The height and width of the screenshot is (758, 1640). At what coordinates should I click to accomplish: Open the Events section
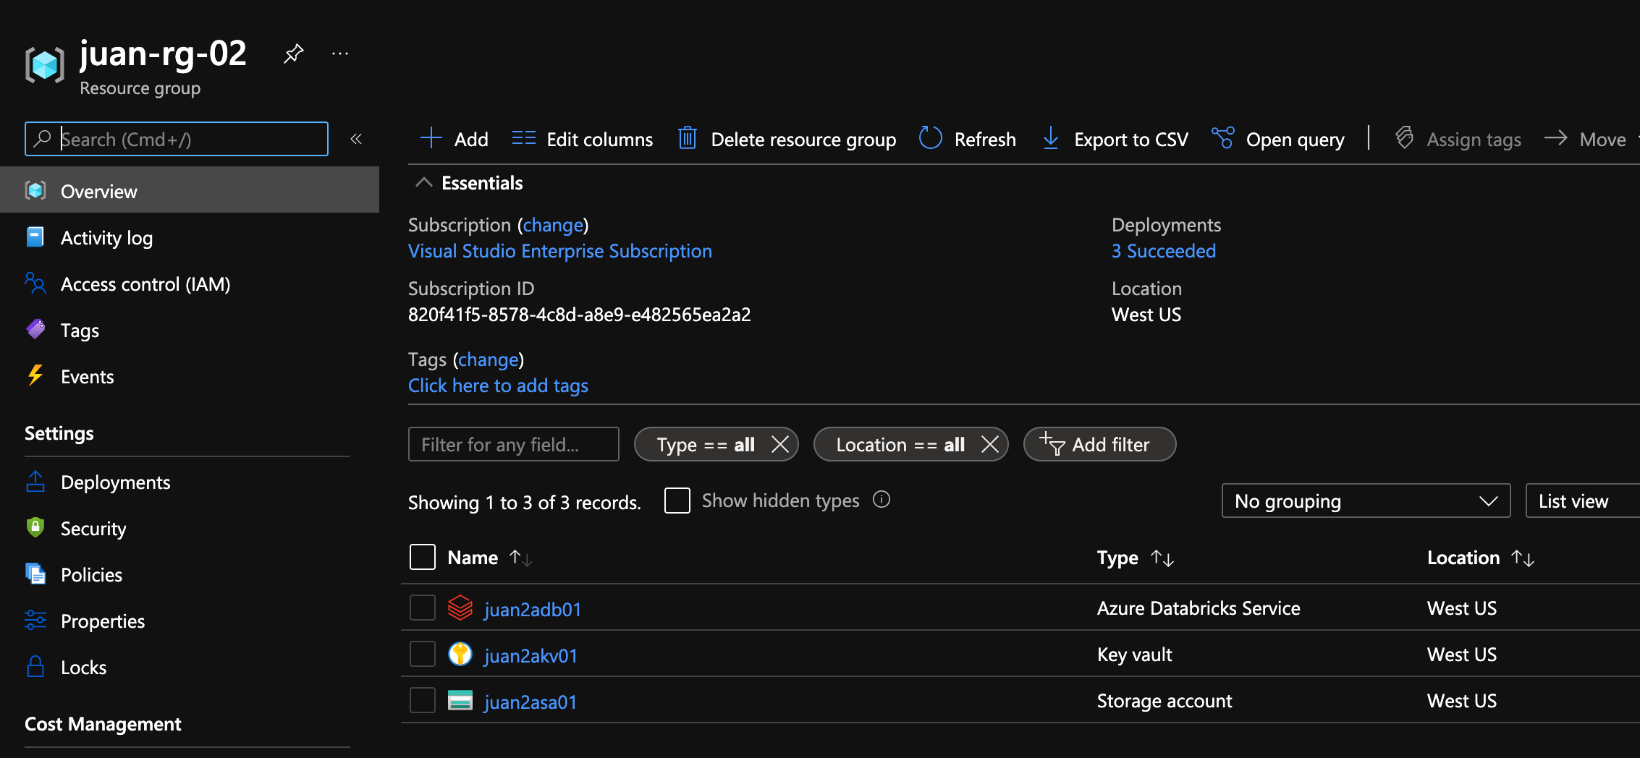(x=87, y=376)
